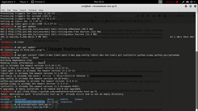
Task: Click the 'net-tools is already the newest' line
Action: point(45,76)
